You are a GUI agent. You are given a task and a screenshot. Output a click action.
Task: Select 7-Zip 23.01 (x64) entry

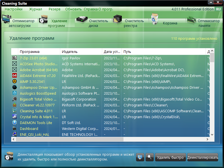tap(33, 58)
